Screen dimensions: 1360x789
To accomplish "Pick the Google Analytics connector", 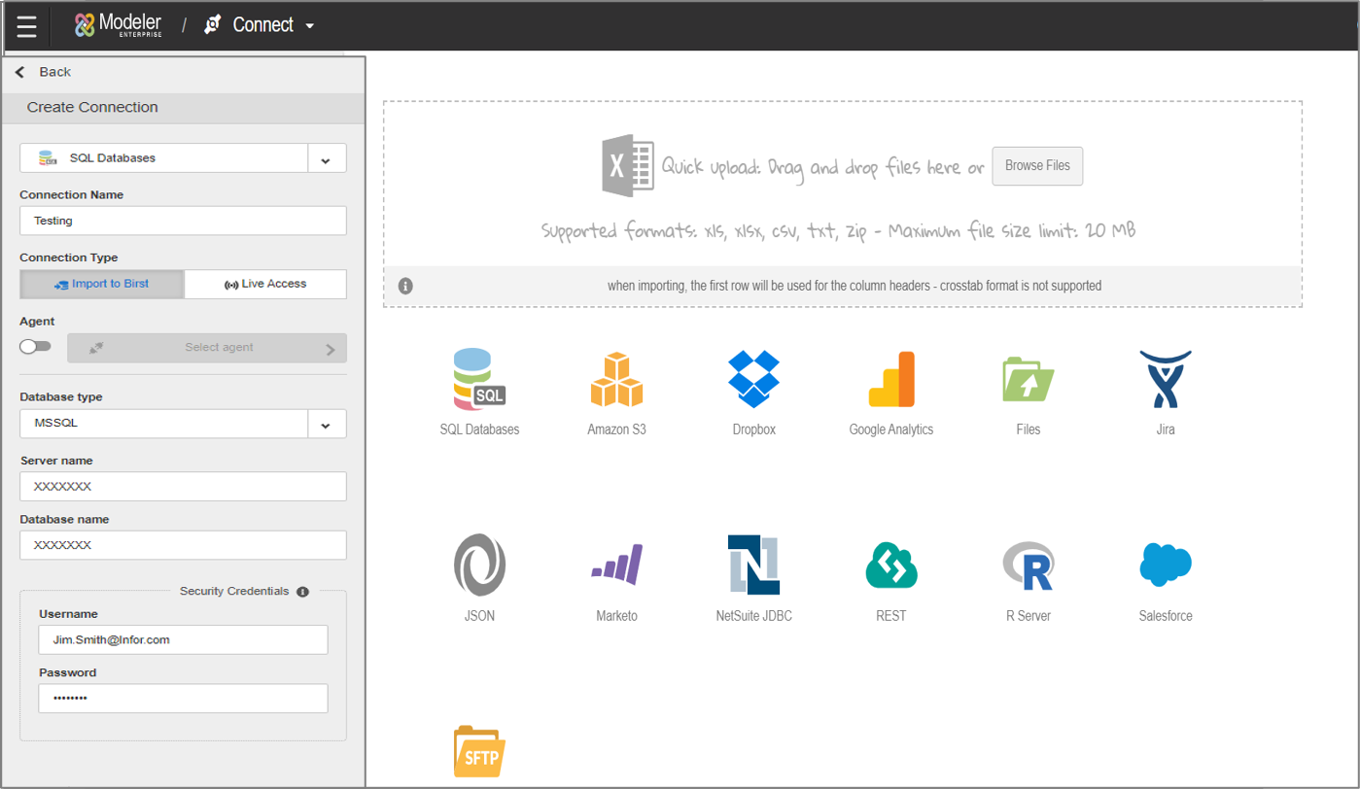I will [x=890, y=380].
